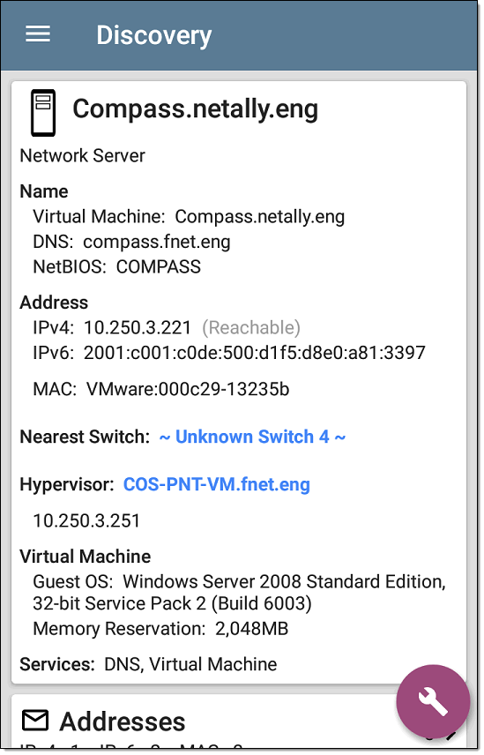Image resolution: width=484 pixels, height=755 pixels.
Task: Tap the purple wrench tools button
Action: click(434, 702)
